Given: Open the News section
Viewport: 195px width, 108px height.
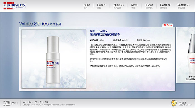Looking at the screenshot, I should pyautogui.click(x=134, y=6).
